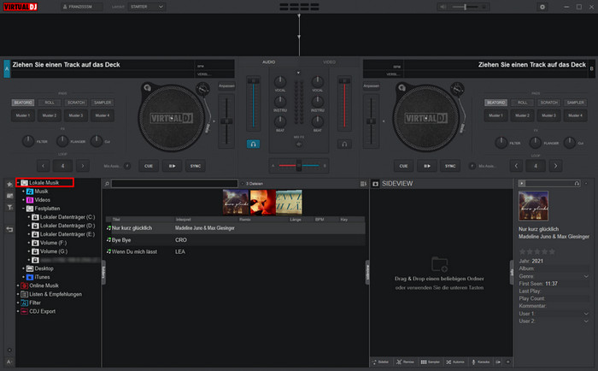
Task: Open browser list options icon next to file count
Action: (x=363, y=184)
